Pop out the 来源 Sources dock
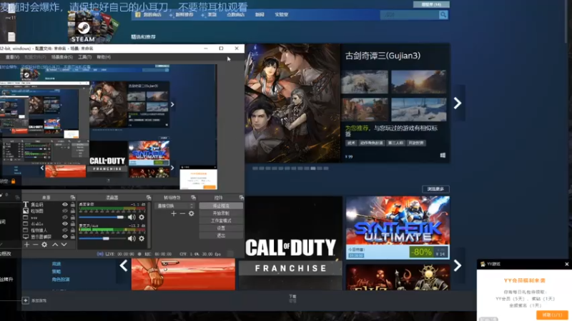This screenshot has height=321, width=572. point(73,198)
